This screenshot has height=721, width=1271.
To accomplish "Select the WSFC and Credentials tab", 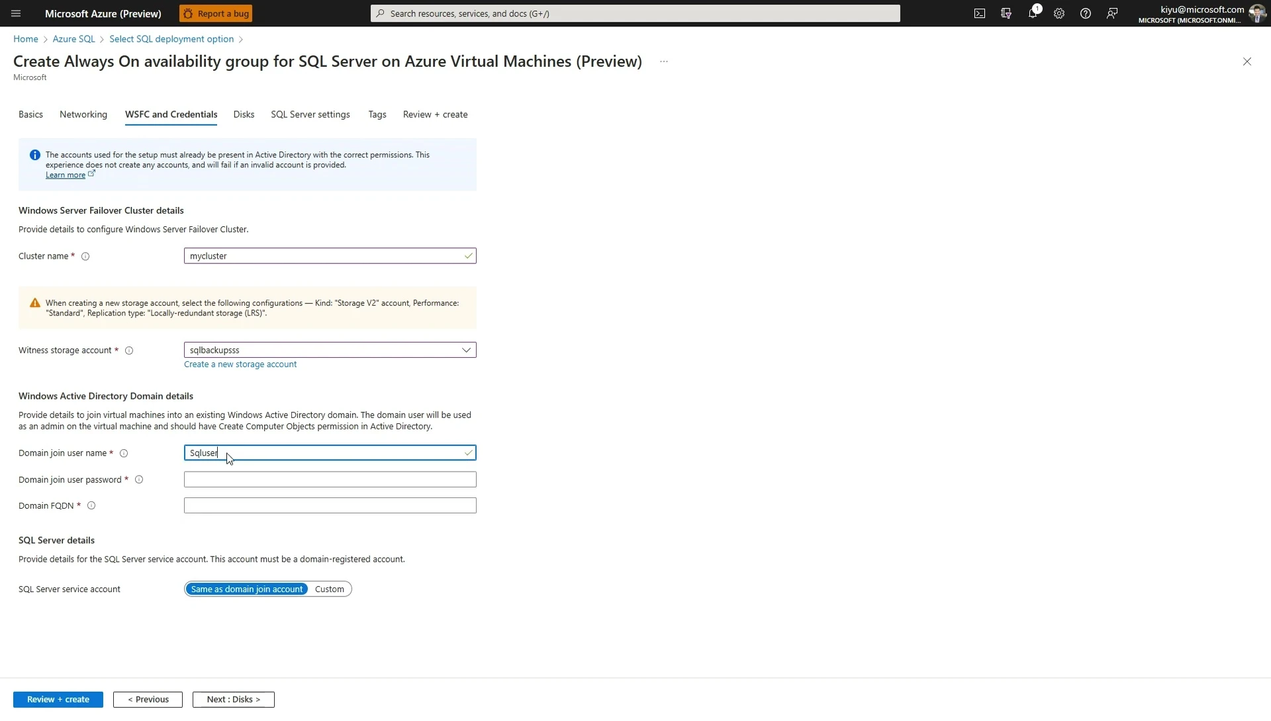I will pos(171,114).
